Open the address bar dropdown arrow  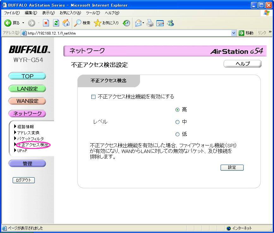[x=234, y=33]
